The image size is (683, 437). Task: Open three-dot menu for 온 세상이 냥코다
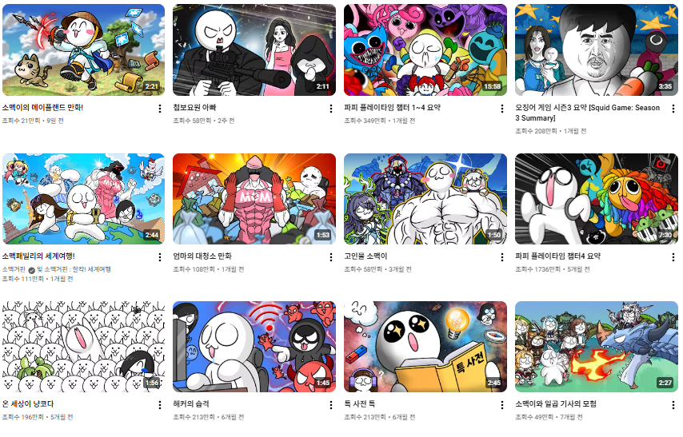pyautogui.click(x=160, y=405)
